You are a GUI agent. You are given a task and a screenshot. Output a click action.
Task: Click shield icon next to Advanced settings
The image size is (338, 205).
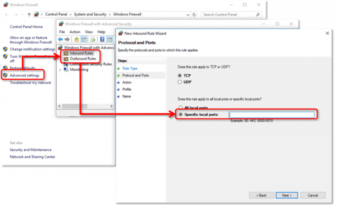click(x=5, y=75)
